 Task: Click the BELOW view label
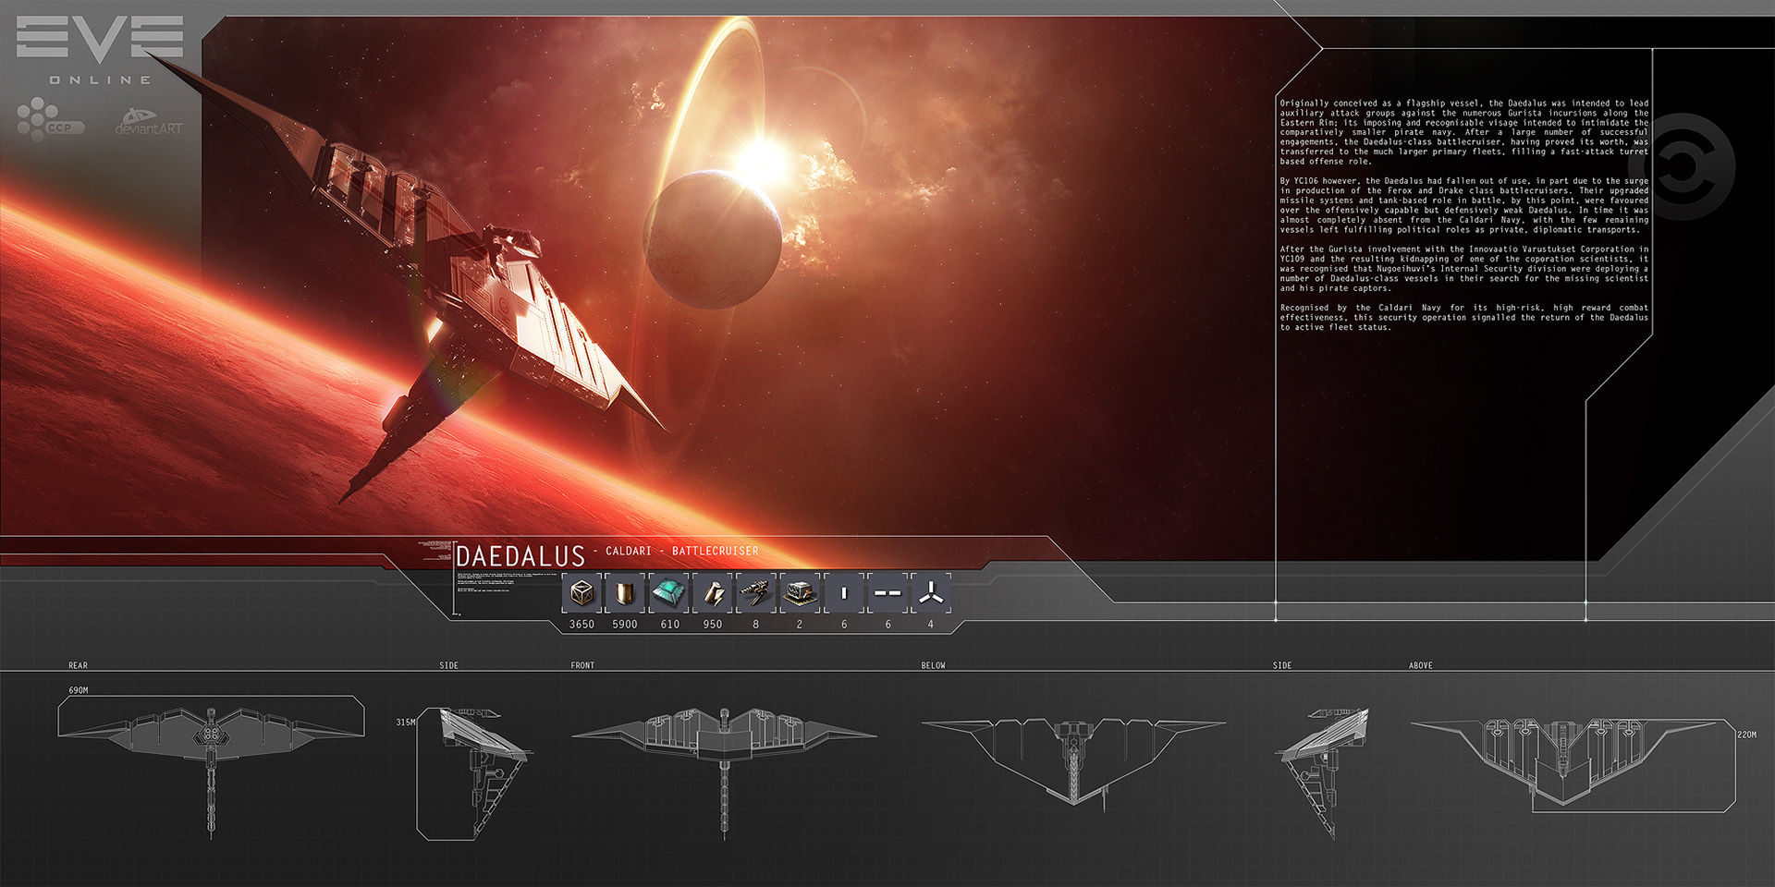933,665
